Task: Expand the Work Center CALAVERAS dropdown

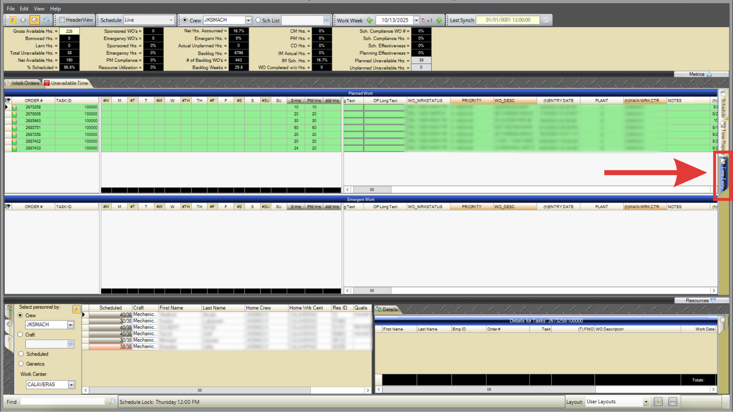Action: click(x=71, y=385)
